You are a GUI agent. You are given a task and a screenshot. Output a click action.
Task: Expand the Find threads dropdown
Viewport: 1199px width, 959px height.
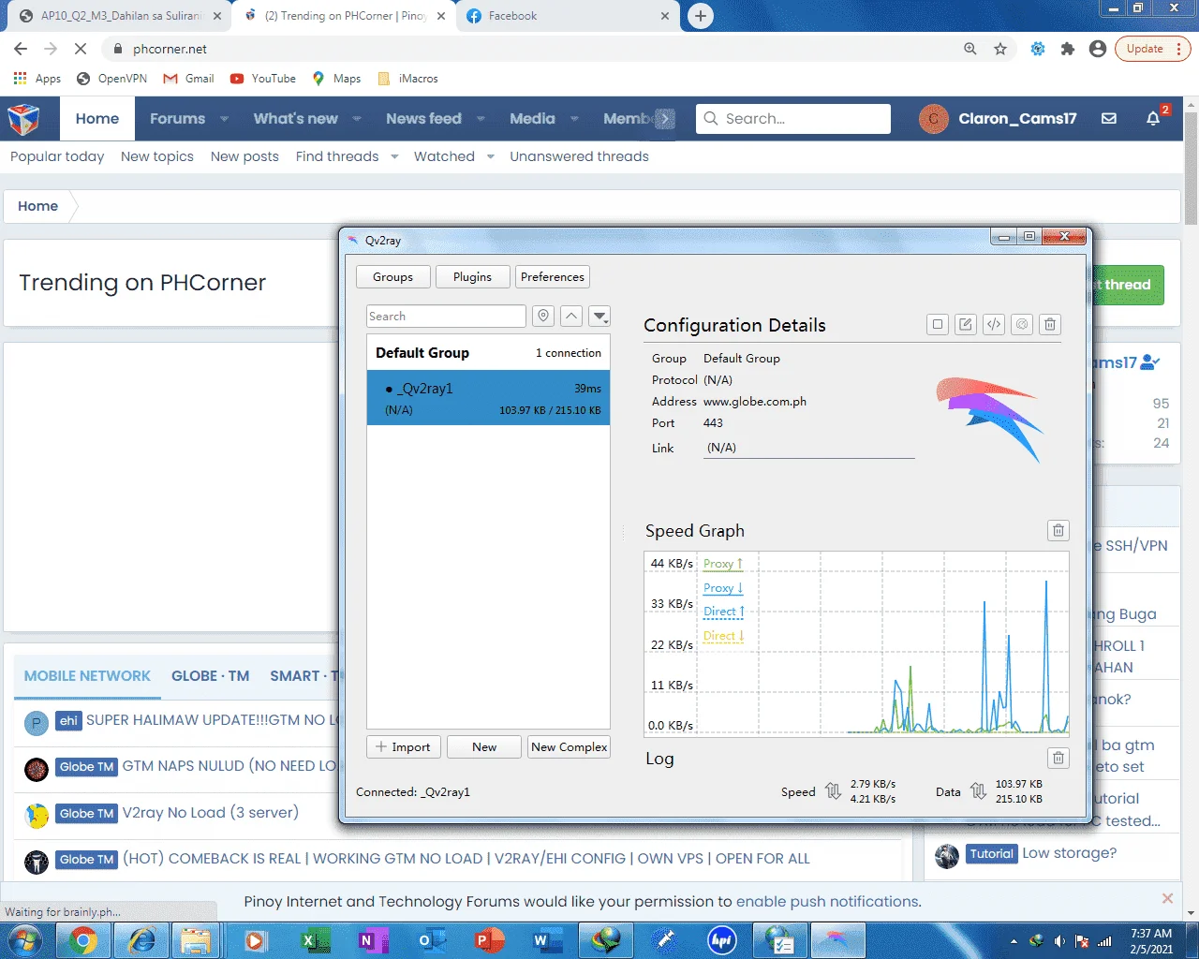[x=394, y=156]
